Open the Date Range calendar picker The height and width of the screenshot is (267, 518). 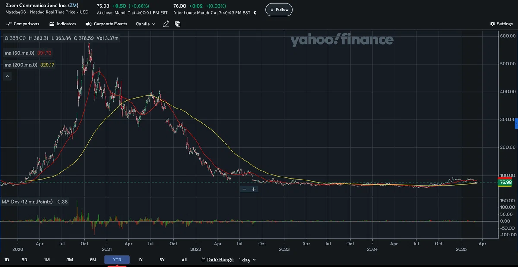[x=218, y=260]
